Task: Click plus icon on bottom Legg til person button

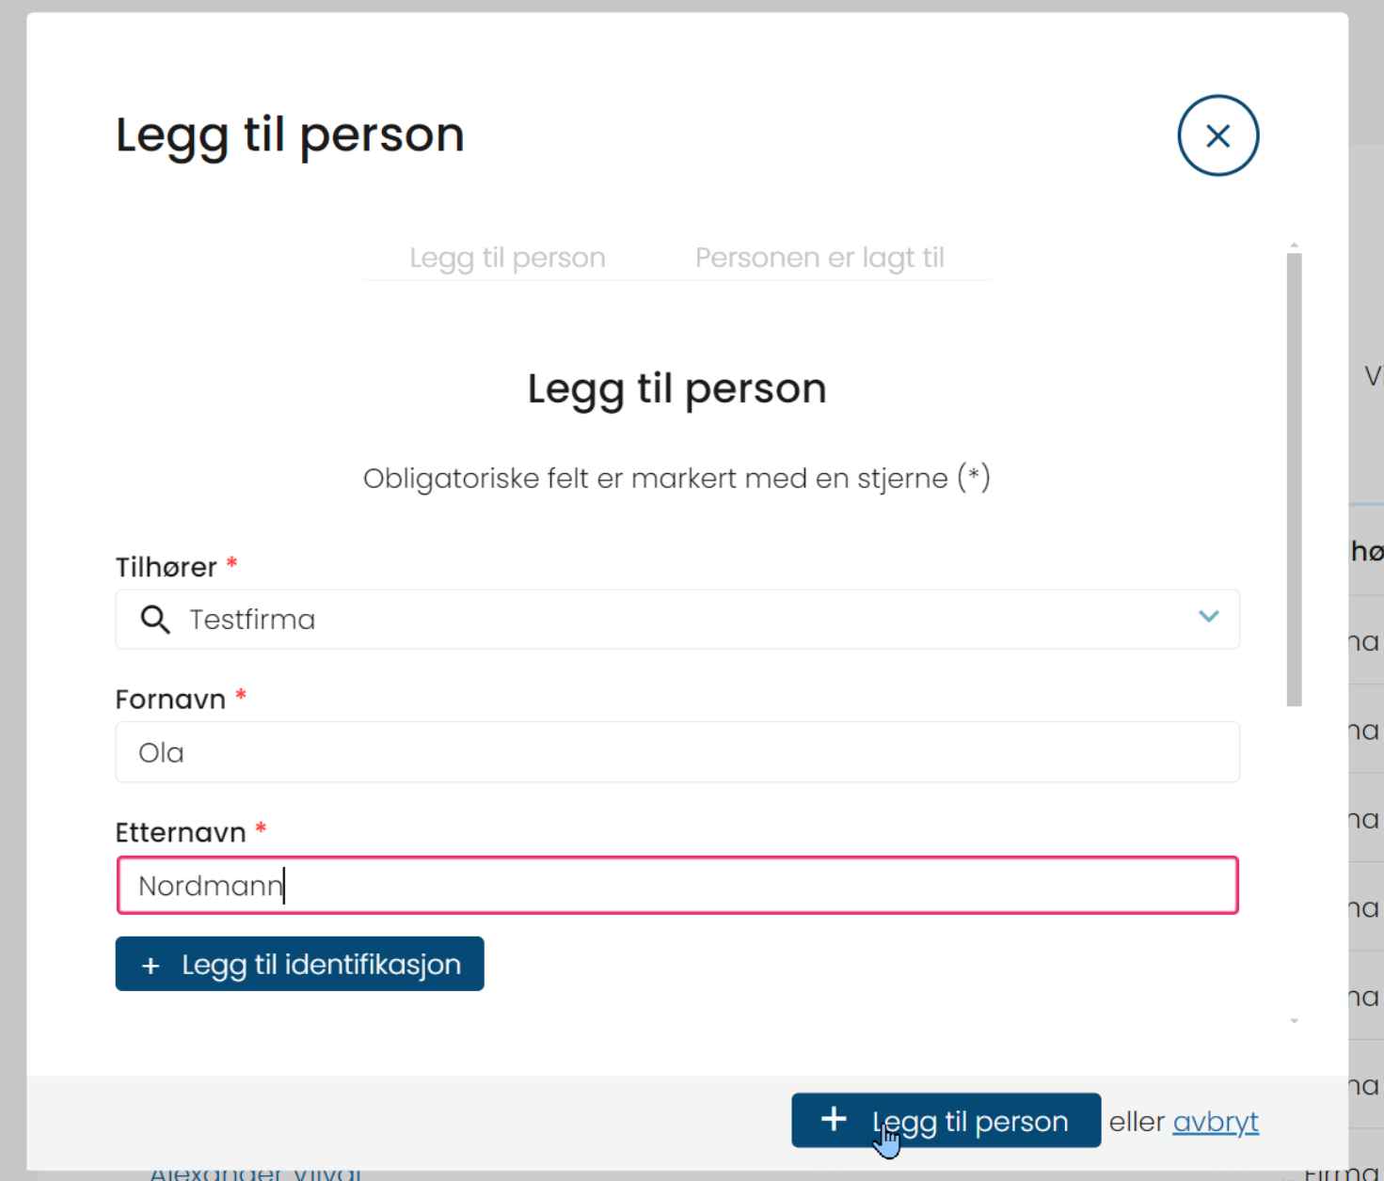Action: pos(834,1119)
